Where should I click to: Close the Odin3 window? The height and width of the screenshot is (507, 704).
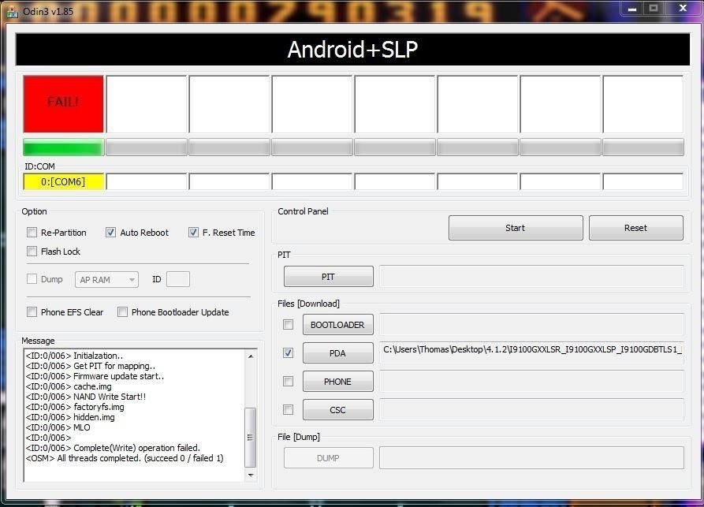[x=683, y=9]
